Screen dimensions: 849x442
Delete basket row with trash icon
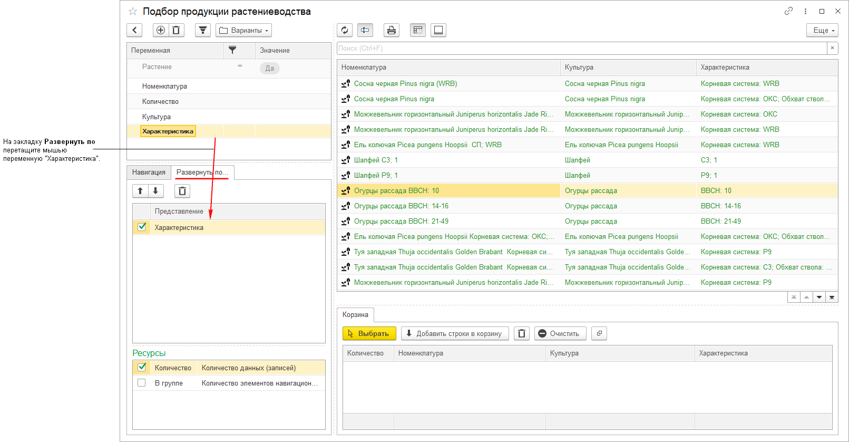[x=522, y=333]
